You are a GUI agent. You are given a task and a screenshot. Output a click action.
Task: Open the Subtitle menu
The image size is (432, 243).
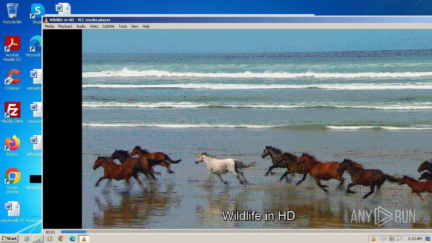[108, 26]
